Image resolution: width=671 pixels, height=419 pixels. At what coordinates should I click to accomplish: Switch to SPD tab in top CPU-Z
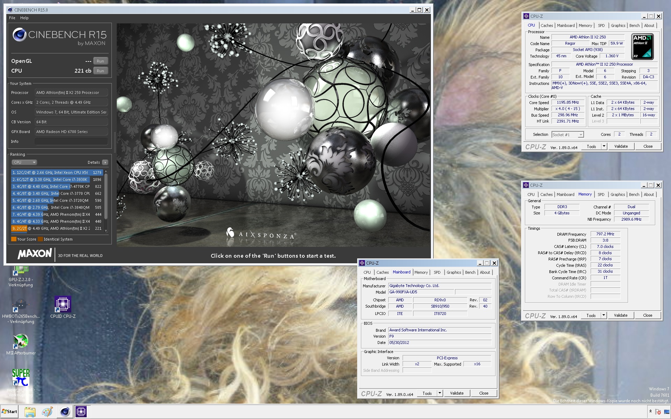coord(601,25)
